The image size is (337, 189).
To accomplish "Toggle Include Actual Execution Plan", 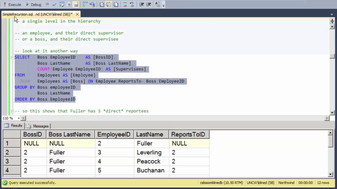I will coord(85,4).
